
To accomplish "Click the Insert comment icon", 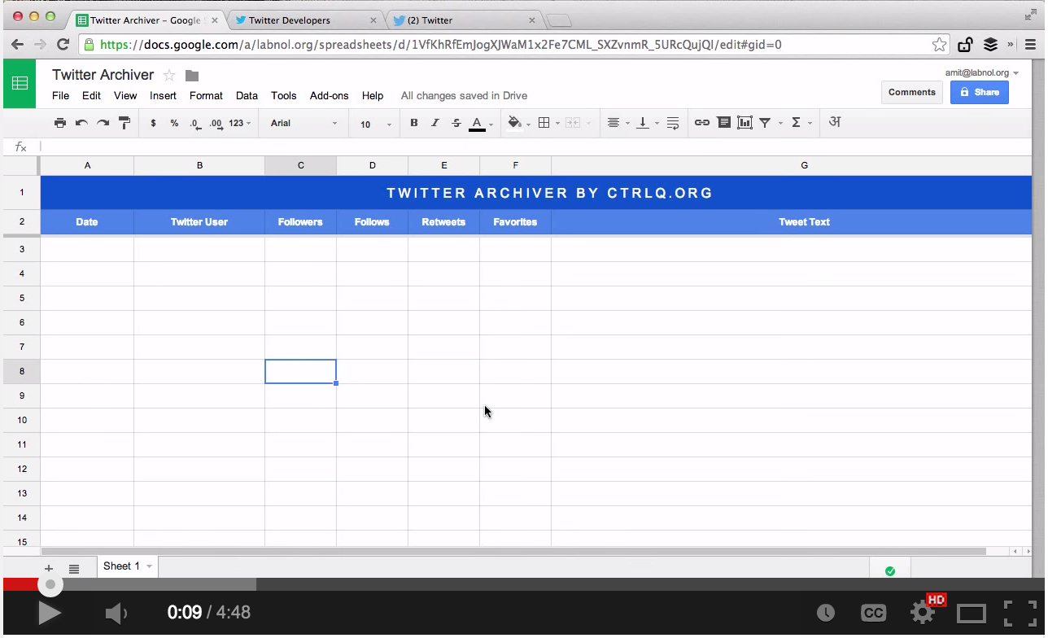I will 723,123.
